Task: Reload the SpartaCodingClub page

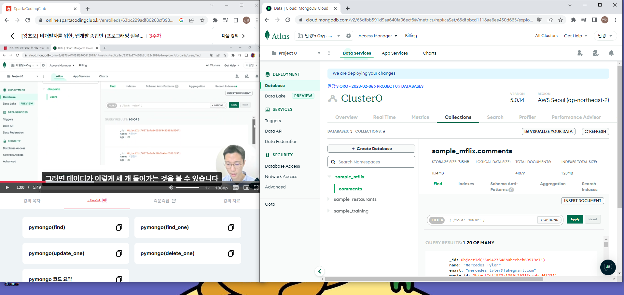Action: click(x=28, y=20)
